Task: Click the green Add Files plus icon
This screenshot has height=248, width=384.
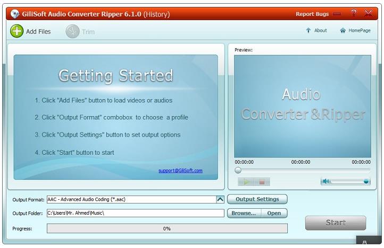Action: [17, 31]
